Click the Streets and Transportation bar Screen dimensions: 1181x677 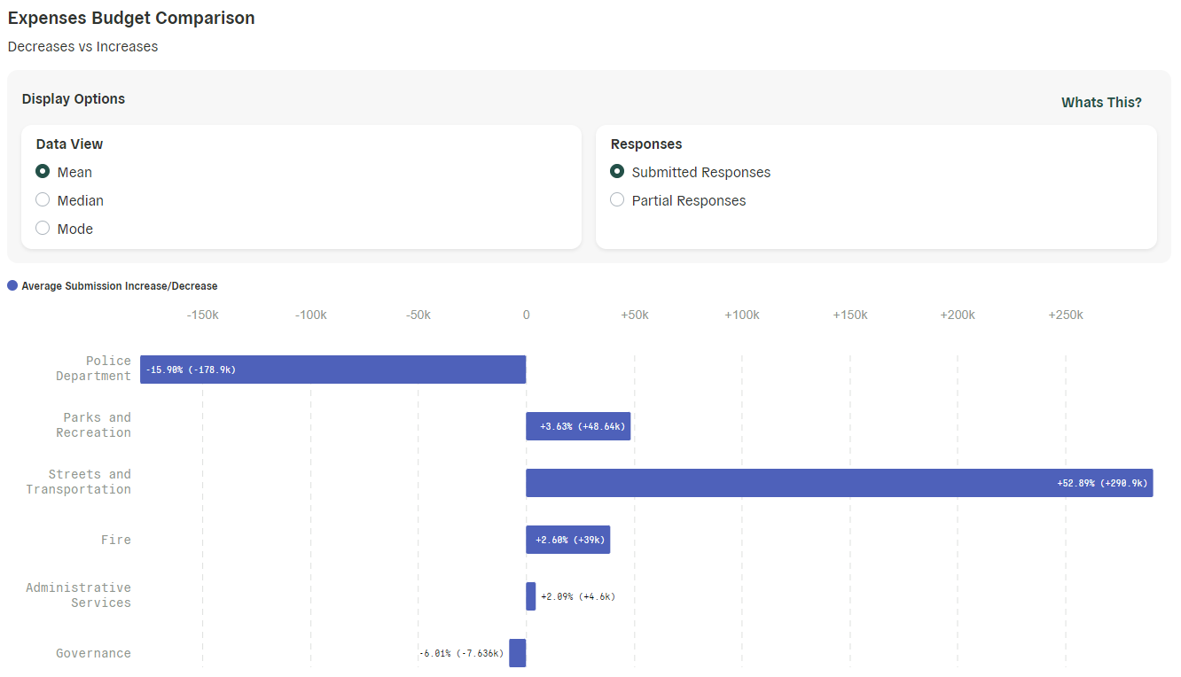(840, 483)
